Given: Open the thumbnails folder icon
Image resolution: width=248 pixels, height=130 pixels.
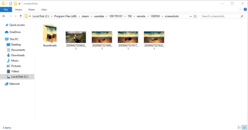Looking at the screenshot, I should [50, 34].
